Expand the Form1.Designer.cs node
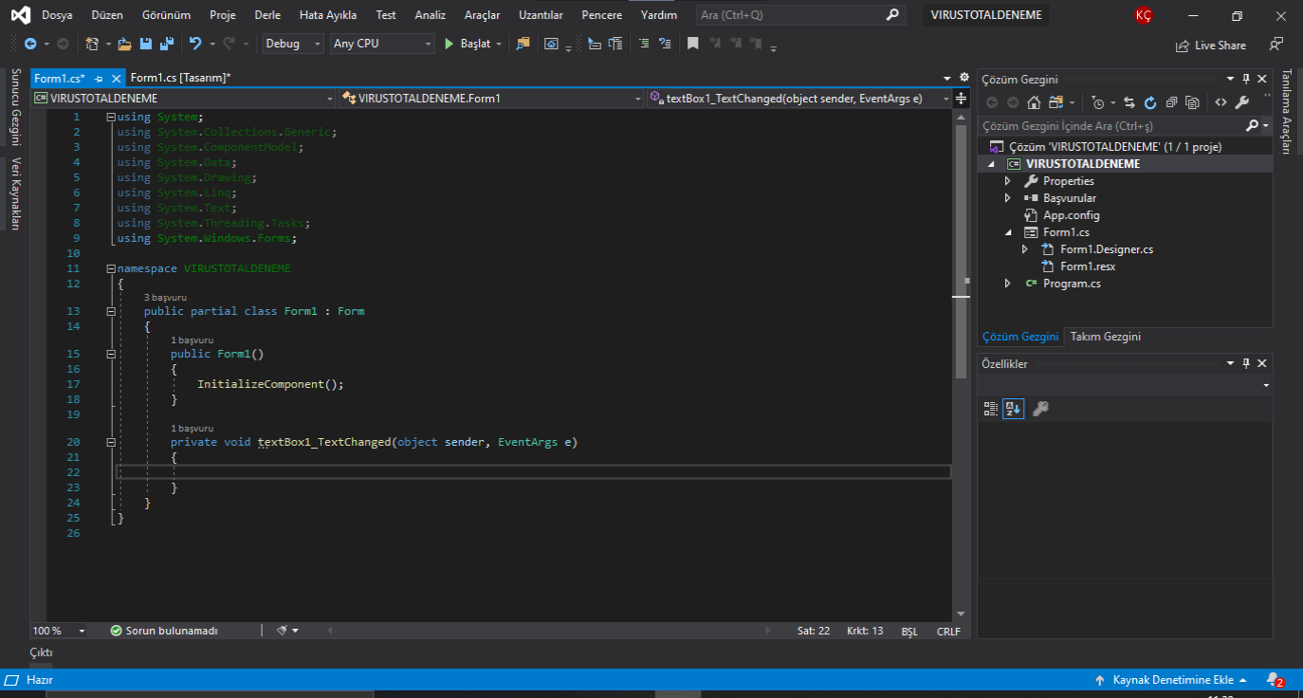The image size is (1303, 698). (1024, 249)
